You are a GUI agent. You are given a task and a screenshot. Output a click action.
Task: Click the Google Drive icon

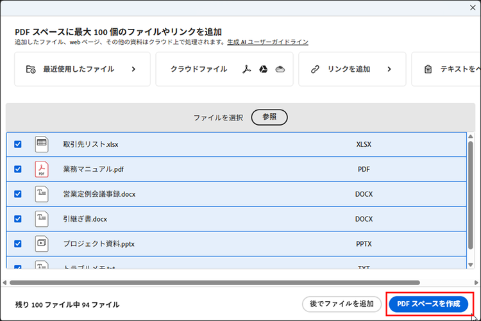263,69
